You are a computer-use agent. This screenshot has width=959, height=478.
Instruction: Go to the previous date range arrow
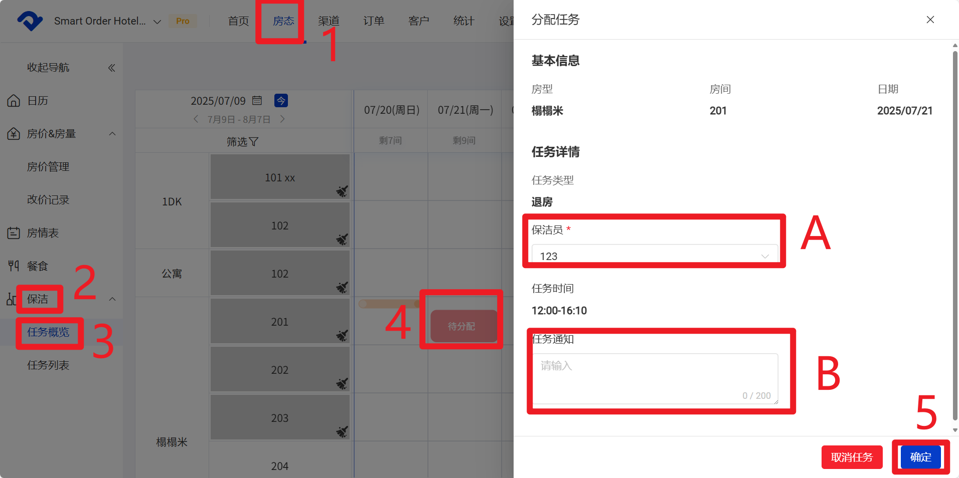pos(196,119)
